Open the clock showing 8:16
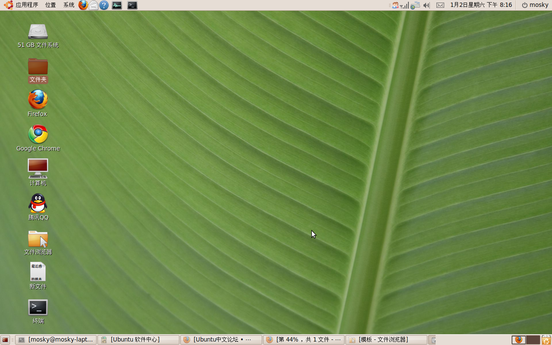552x345 pixels. point(481,5)
